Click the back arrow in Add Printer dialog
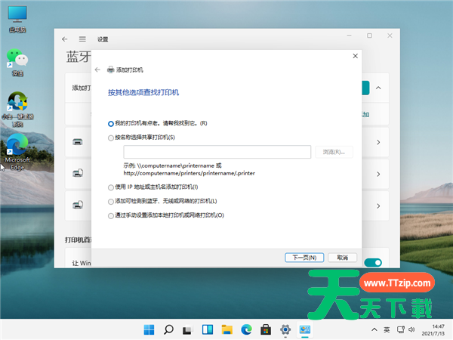This screenshot has height=340, width=453. coord(97,69)
